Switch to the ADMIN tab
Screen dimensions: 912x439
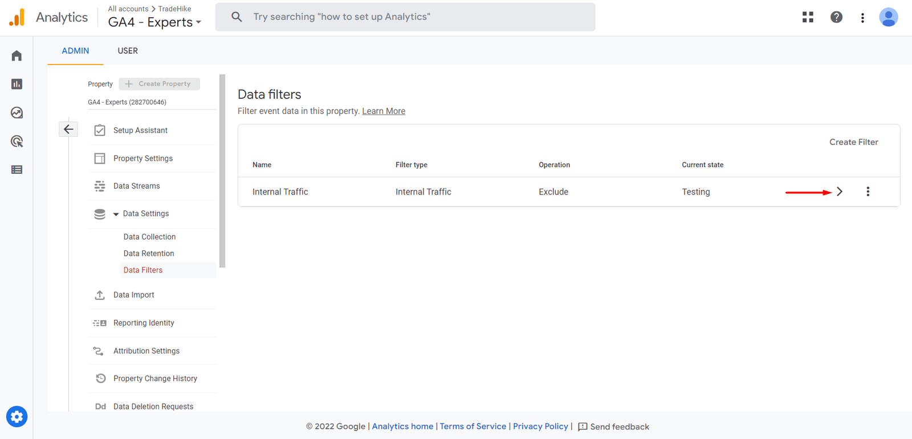point(75,51)
